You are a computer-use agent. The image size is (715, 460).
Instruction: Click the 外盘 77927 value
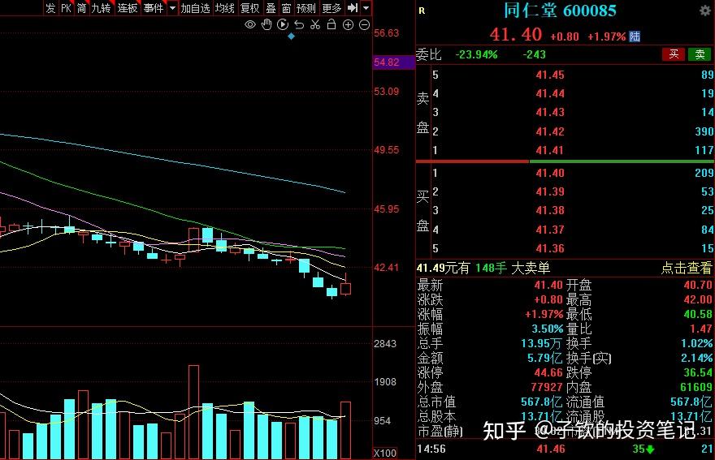pyautogui.click(x=546, y=387)
